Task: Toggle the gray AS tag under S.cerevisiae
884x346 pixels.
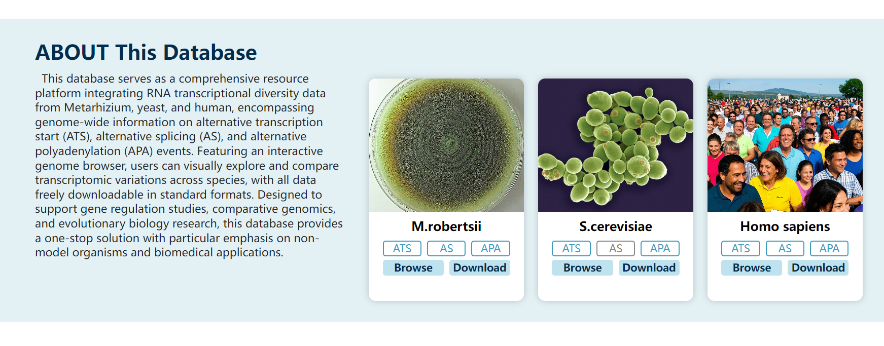Action: click(616, 249)
